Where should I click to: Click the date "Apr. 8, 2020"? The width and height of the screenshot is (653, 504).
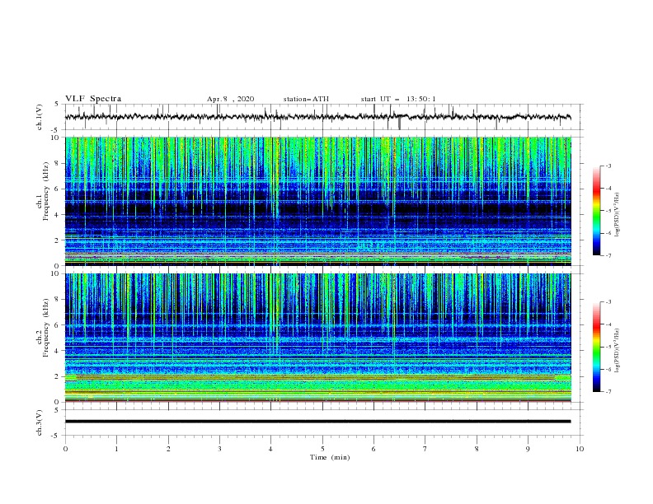(x=230, y=99)
